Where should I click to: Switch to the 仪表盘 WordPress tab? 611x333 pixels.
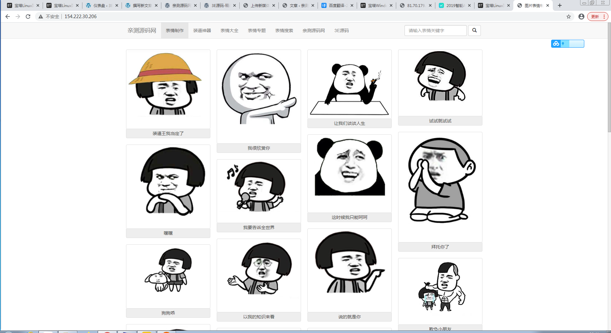tap(102, 5)
